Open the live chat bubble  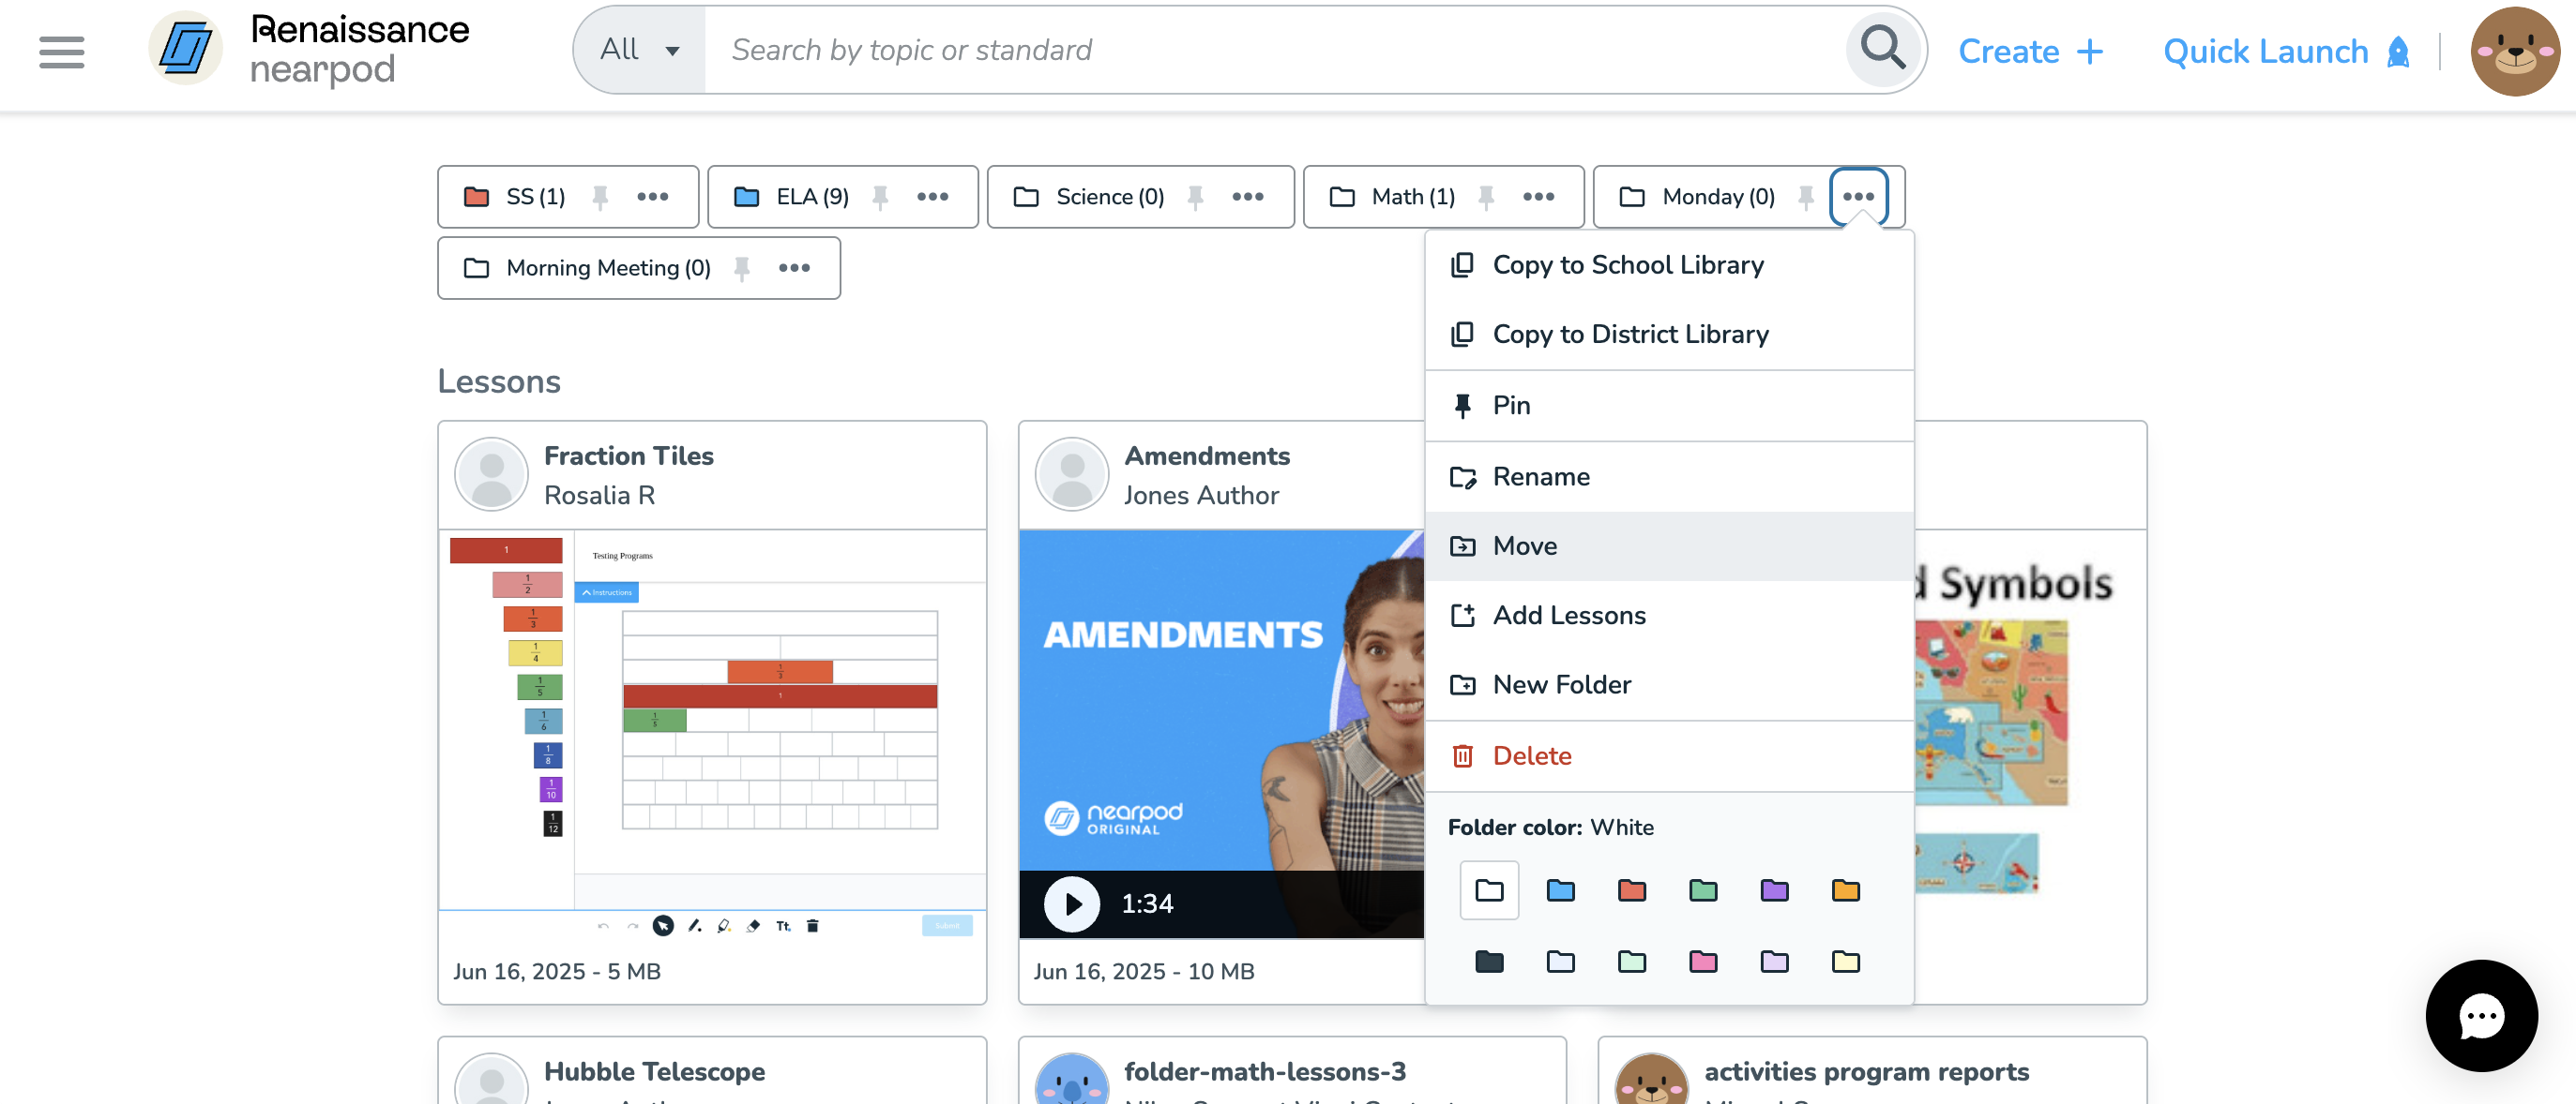pos(2480,1015)
